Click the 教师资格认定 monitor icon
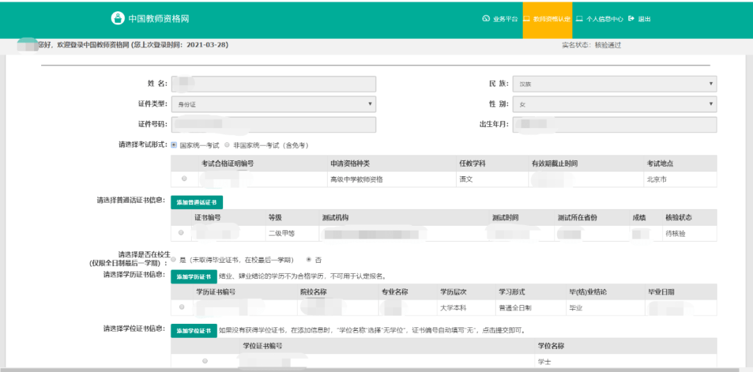Screen dimensions: 753x372 [527, 19]
